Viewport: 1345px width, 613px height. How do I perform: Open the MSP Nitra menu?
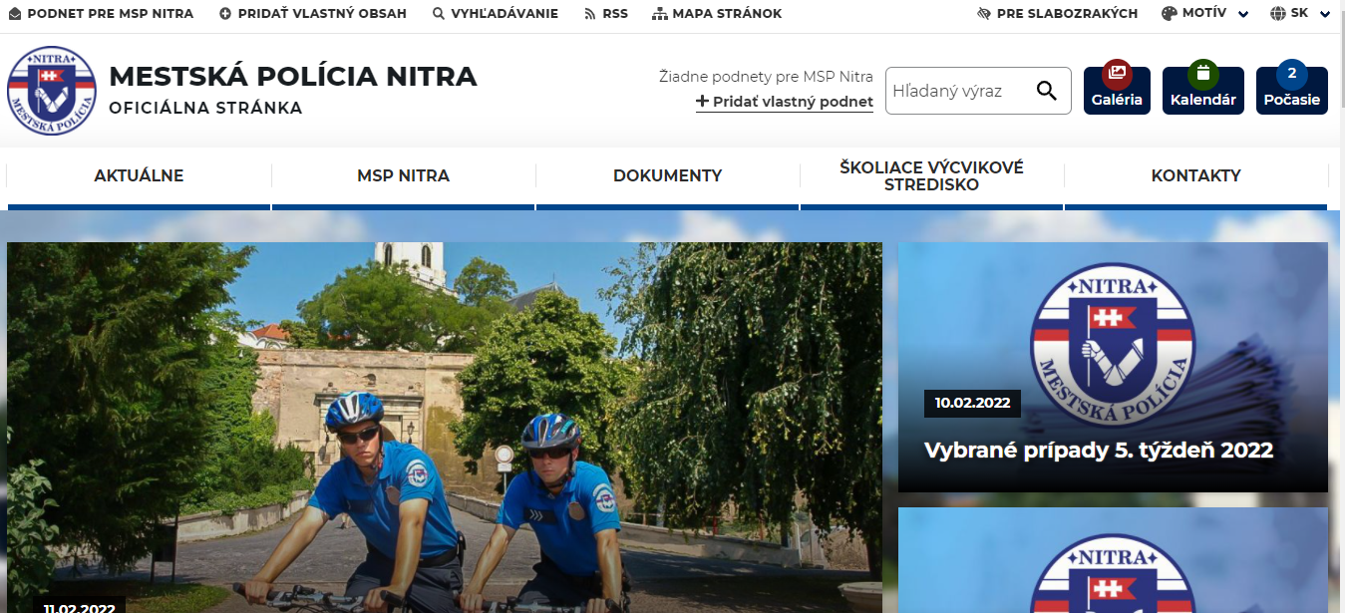404,176
